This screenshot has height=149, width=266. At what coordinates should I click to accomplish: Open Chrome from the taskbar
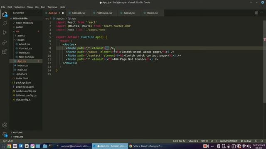[x=9, y=146]
